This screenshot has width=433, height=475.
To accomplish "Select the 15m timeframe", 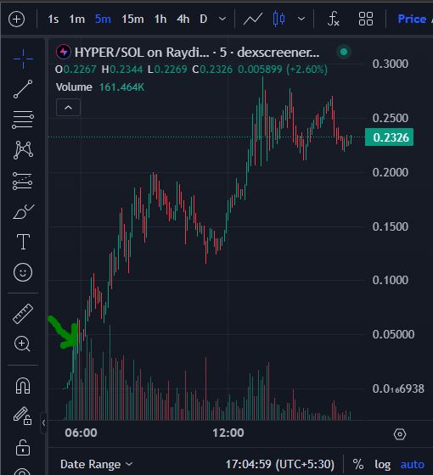I will click(132, 20).
